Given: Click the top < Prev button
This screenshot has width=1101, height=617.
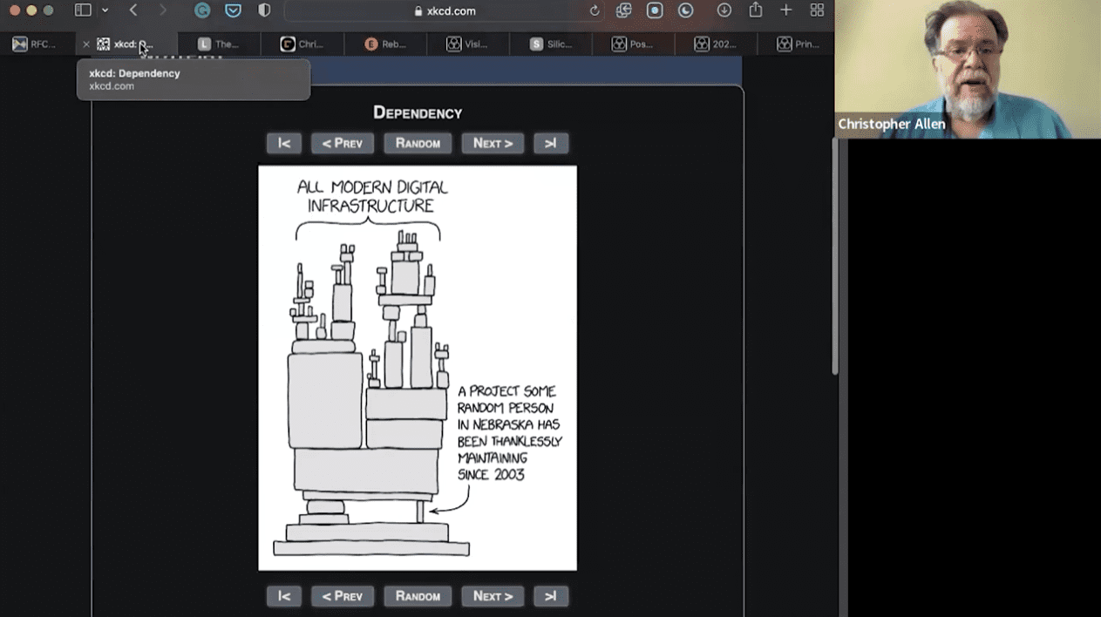Looking at the screenshot, I should 342,143.
